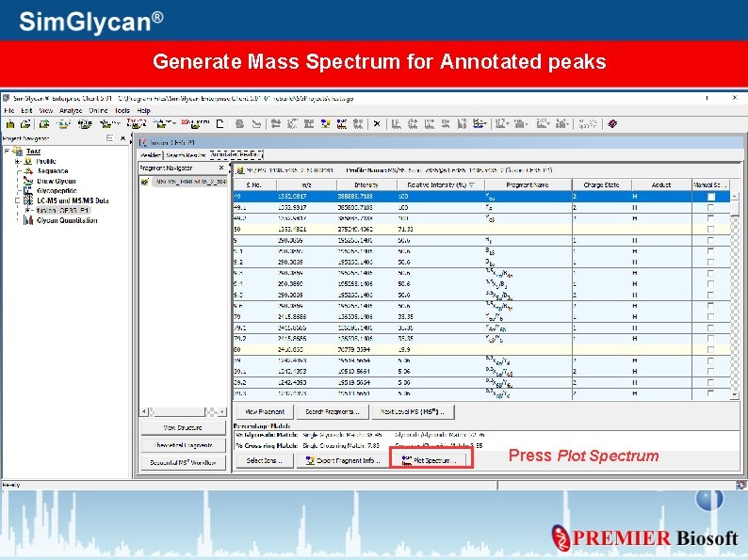This screenshot has height=560, width=748.
Task: Click the View Fragment button
Action: point(265,412)
